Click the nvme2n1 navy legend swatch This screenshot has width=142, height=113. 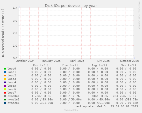click(x=5, y=103)
